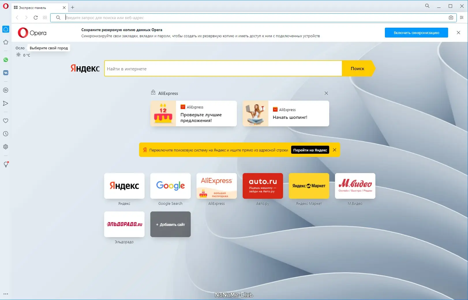Open My Flow arrow icon in the sidebar
468x300 pixels.
[5, 103]
